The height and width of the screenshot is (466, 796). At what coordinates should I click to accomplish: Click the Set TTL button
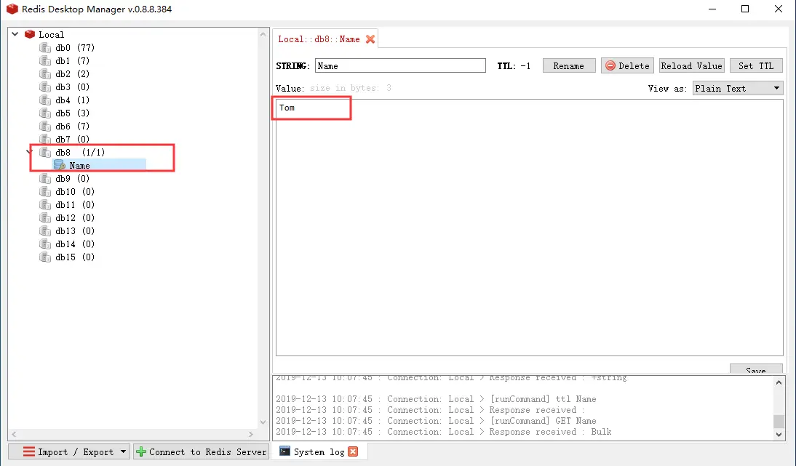pyautogui.click(x=756, y=66)
